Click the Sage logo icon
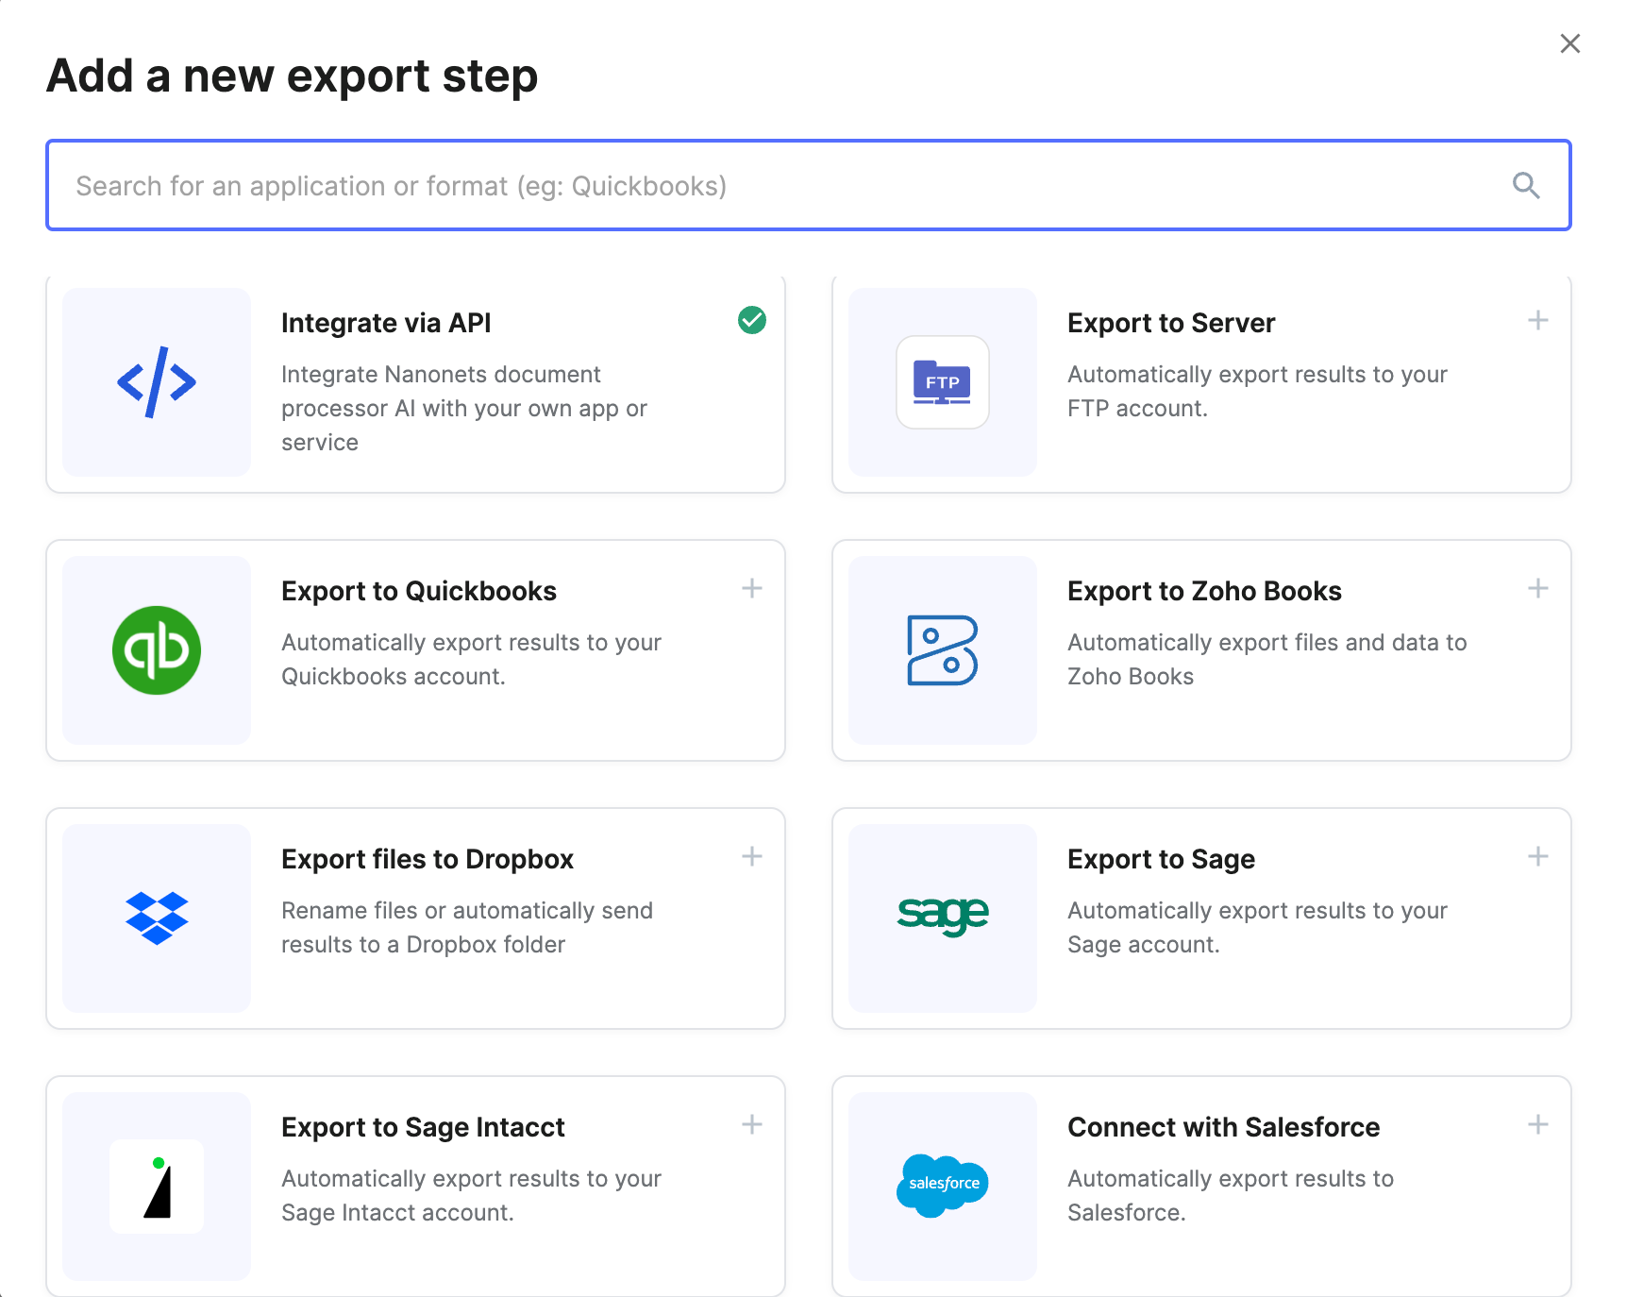 click(x=943, y=916)
